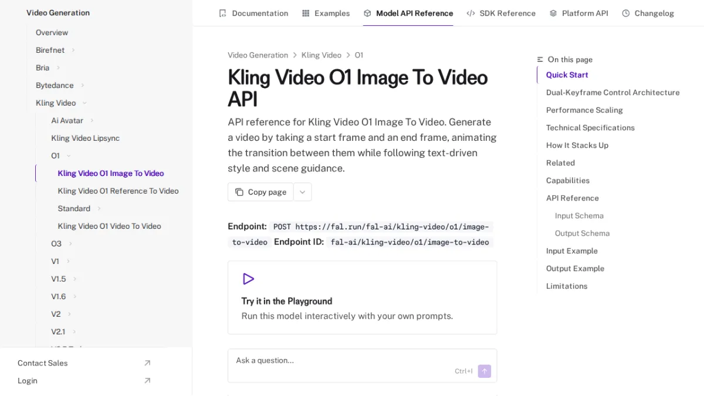Click the Copy page button
This screenshot has width=704, height=396.
pos(260,192)
